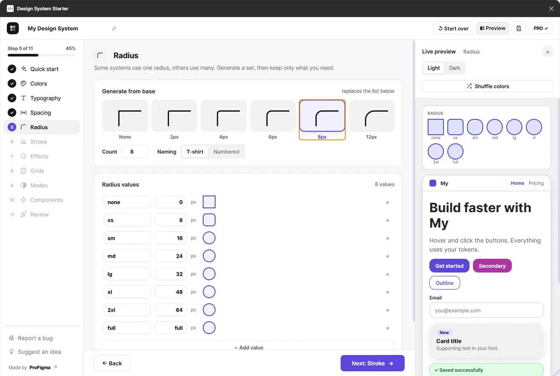Go Back to the previous step
Viewport: 560px width, 376px height.
click(x=112, y=363)
